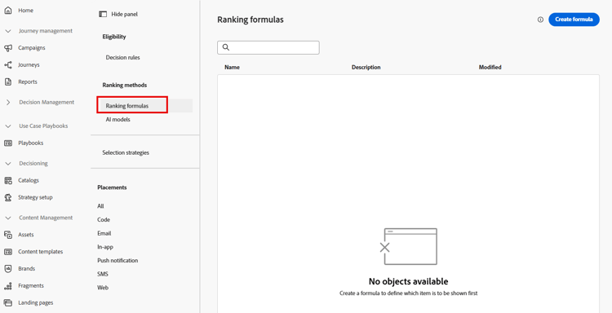Open Decision rules under Eligibility
Viewport: 612px width, 313px height.
(123, 58)
